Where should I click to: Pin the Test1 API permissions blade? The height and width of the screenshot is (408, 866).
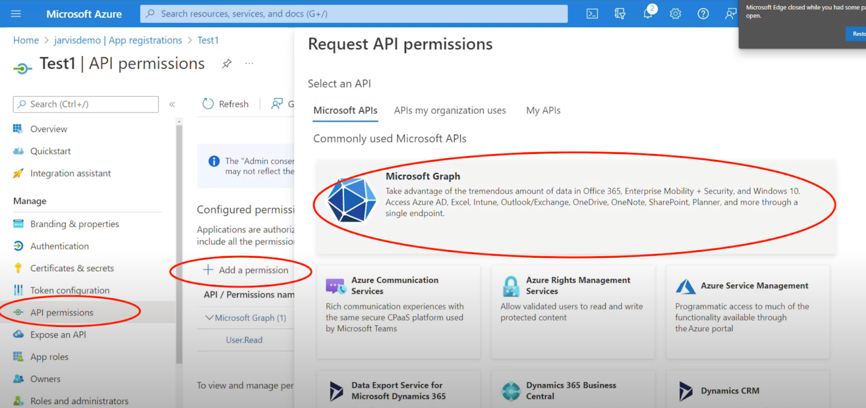(227, 64)
